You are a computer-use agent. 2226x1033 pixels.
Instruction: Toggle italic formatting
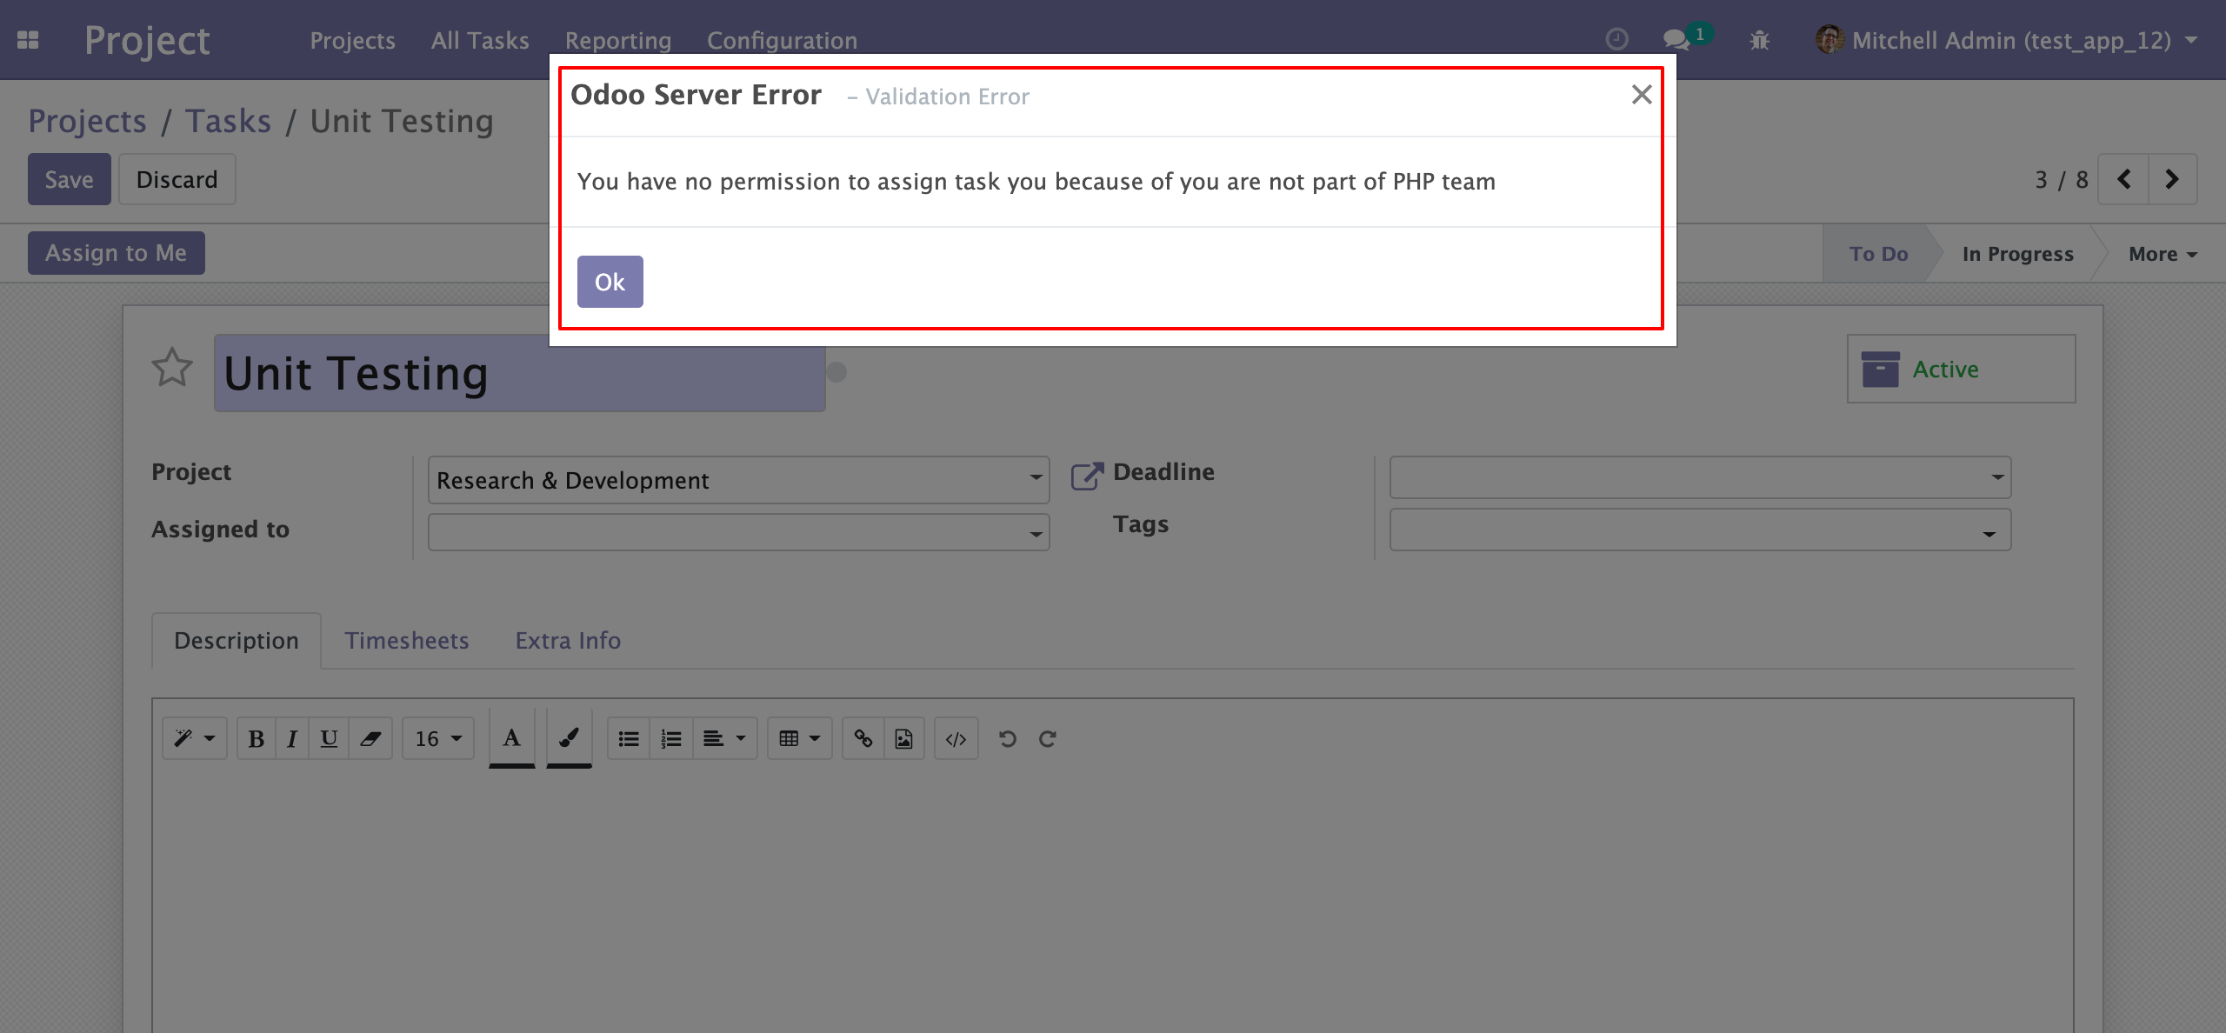pyautogui.click(x=292, y=738)
